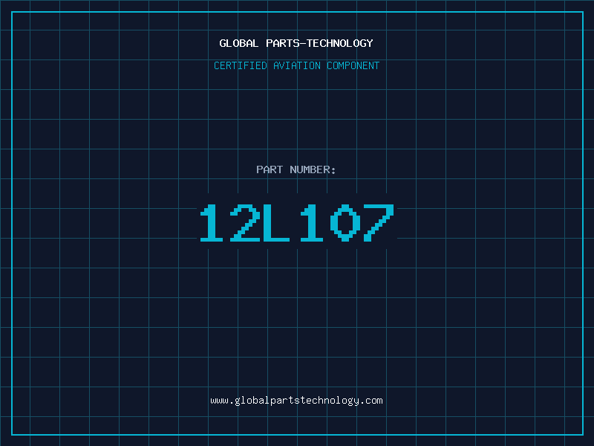Click the letter L in the part number

pos(276,222)
